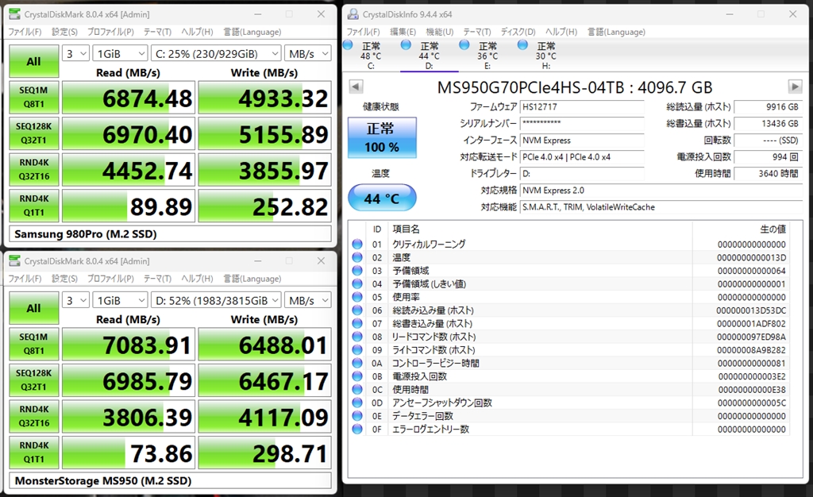Image resolution: width=813 pixels, height=497 pixels.
Task: Open the C: 25% drive selector dropdown
Action: (216, 53)
